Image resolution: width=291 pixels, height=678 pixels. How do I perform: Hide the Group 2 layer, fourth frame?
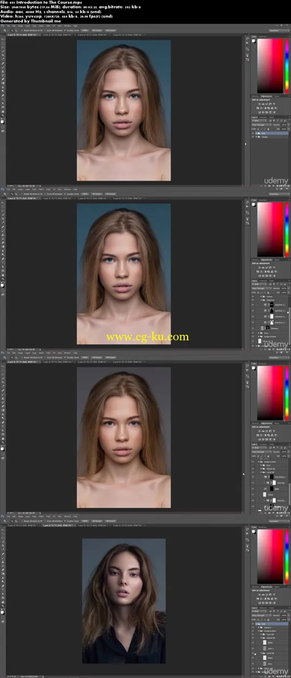click(x=253, y=627)
